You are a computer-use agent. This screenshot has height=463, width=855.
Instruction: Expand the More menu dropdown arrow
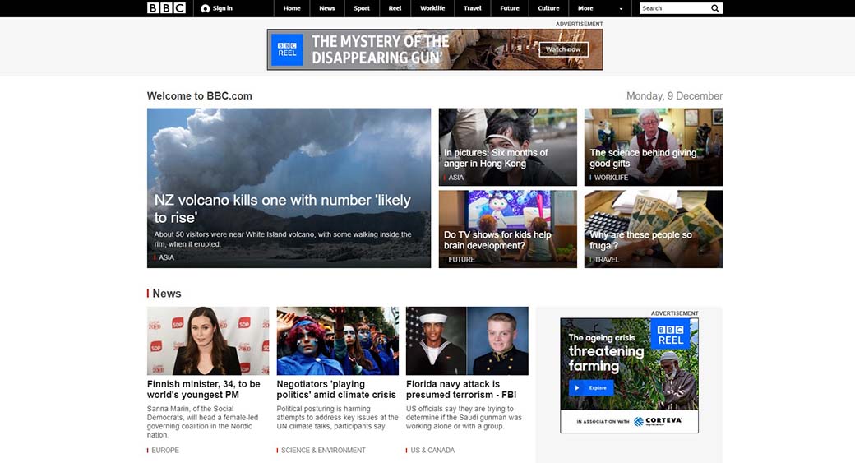(x=621, y=9)
